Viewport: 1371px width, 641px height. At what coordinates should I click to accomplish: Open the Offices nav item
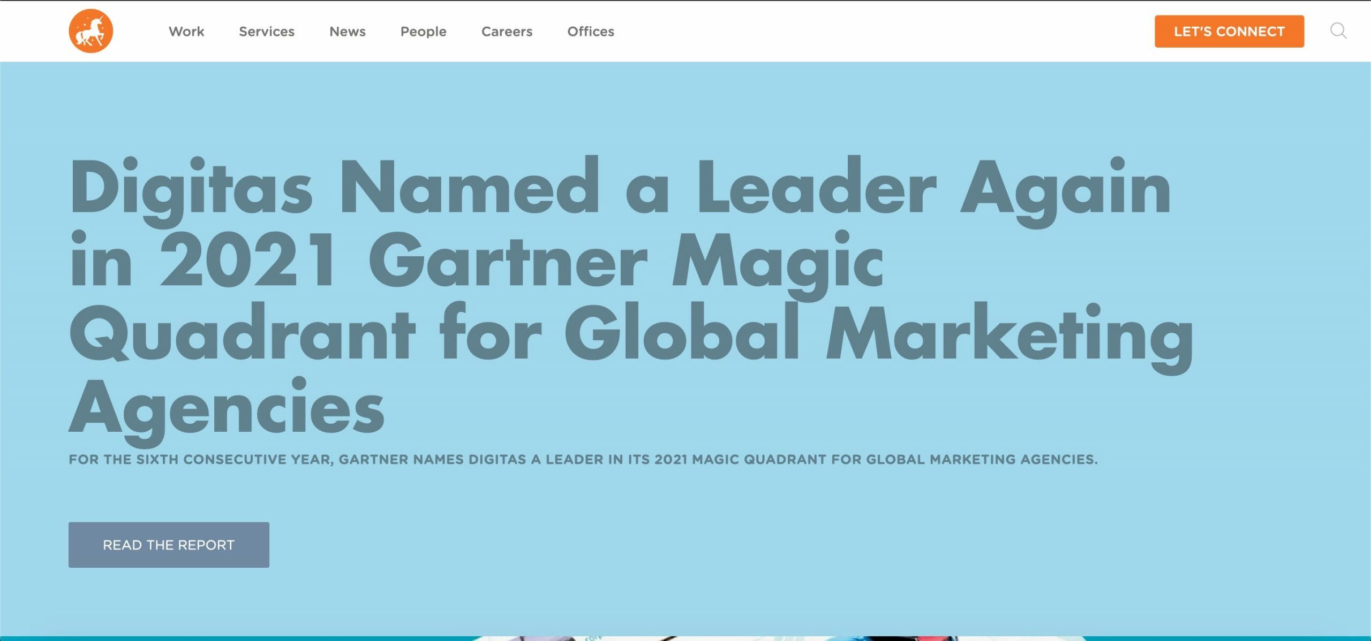591,32
